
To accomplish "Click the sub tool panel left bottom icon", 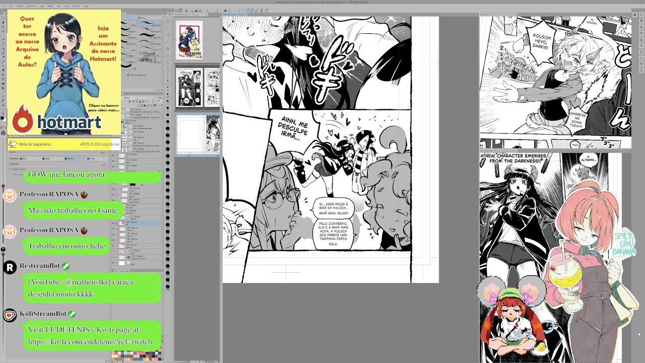I will coord(154,90).
